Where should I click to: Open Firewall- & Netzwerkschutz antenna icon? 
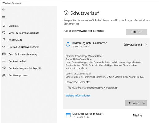[x=4, y=47]
